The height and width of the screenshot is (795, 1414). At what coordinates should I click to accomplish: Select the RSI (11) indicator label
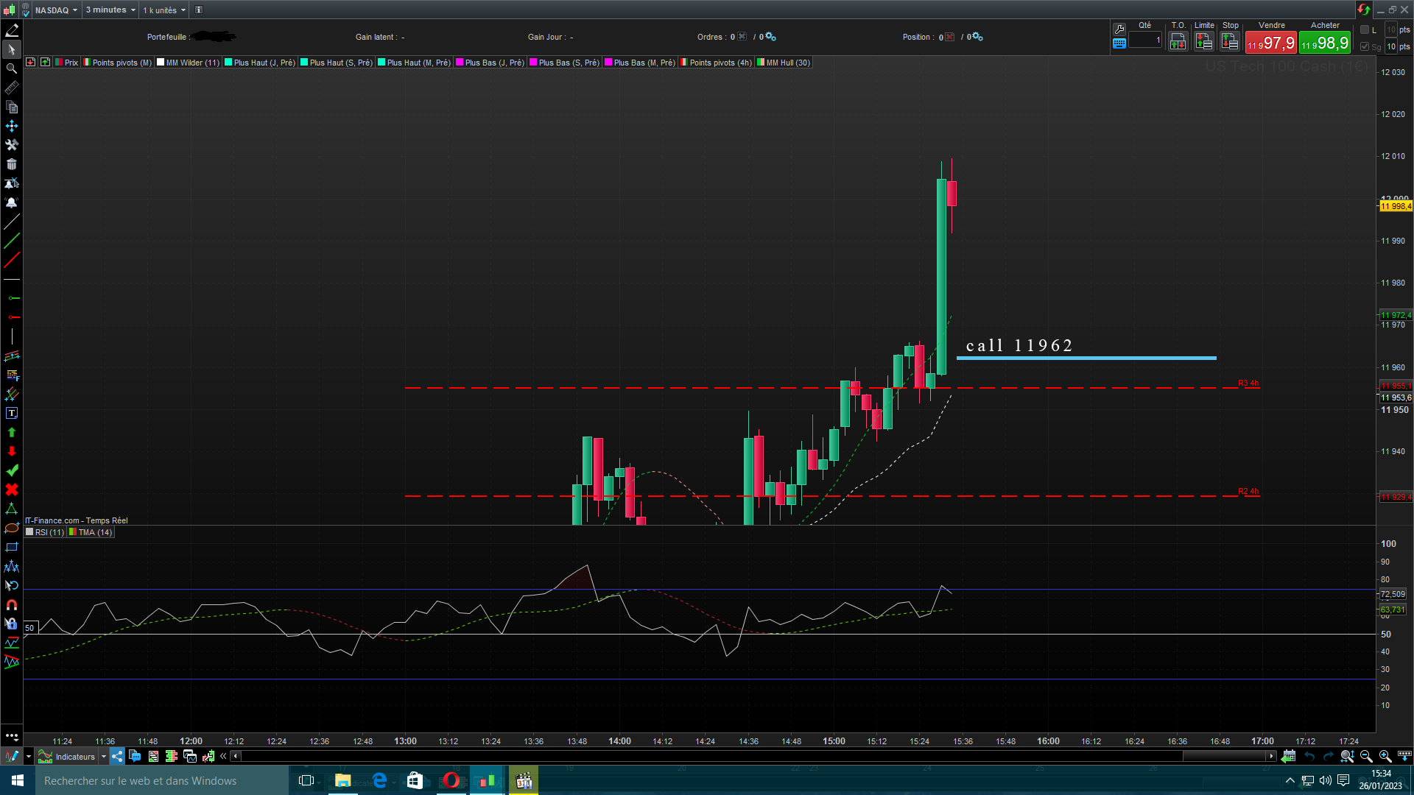pos(49,532)
